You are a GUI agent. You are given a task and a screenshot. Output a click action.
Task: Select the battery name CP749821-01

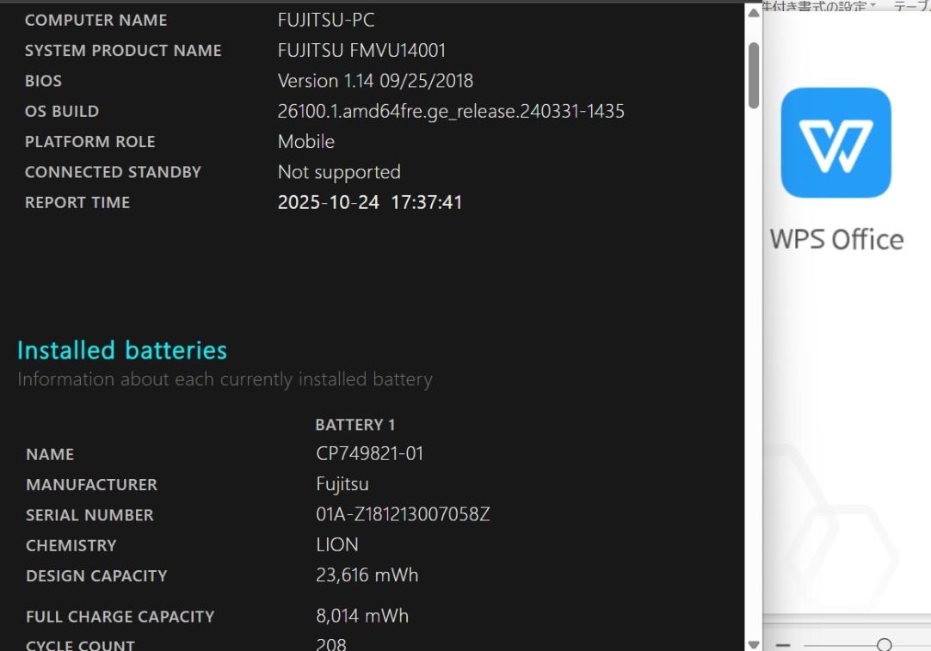[x=369, y=454]
